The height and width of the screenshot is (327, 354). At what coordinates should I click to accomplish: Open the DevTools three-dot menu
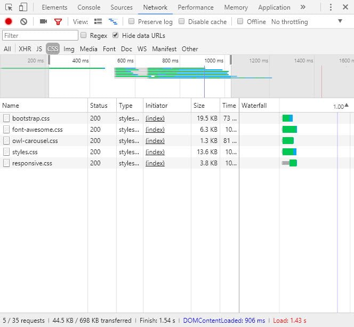pyautogui.click(x=331, y=7)
